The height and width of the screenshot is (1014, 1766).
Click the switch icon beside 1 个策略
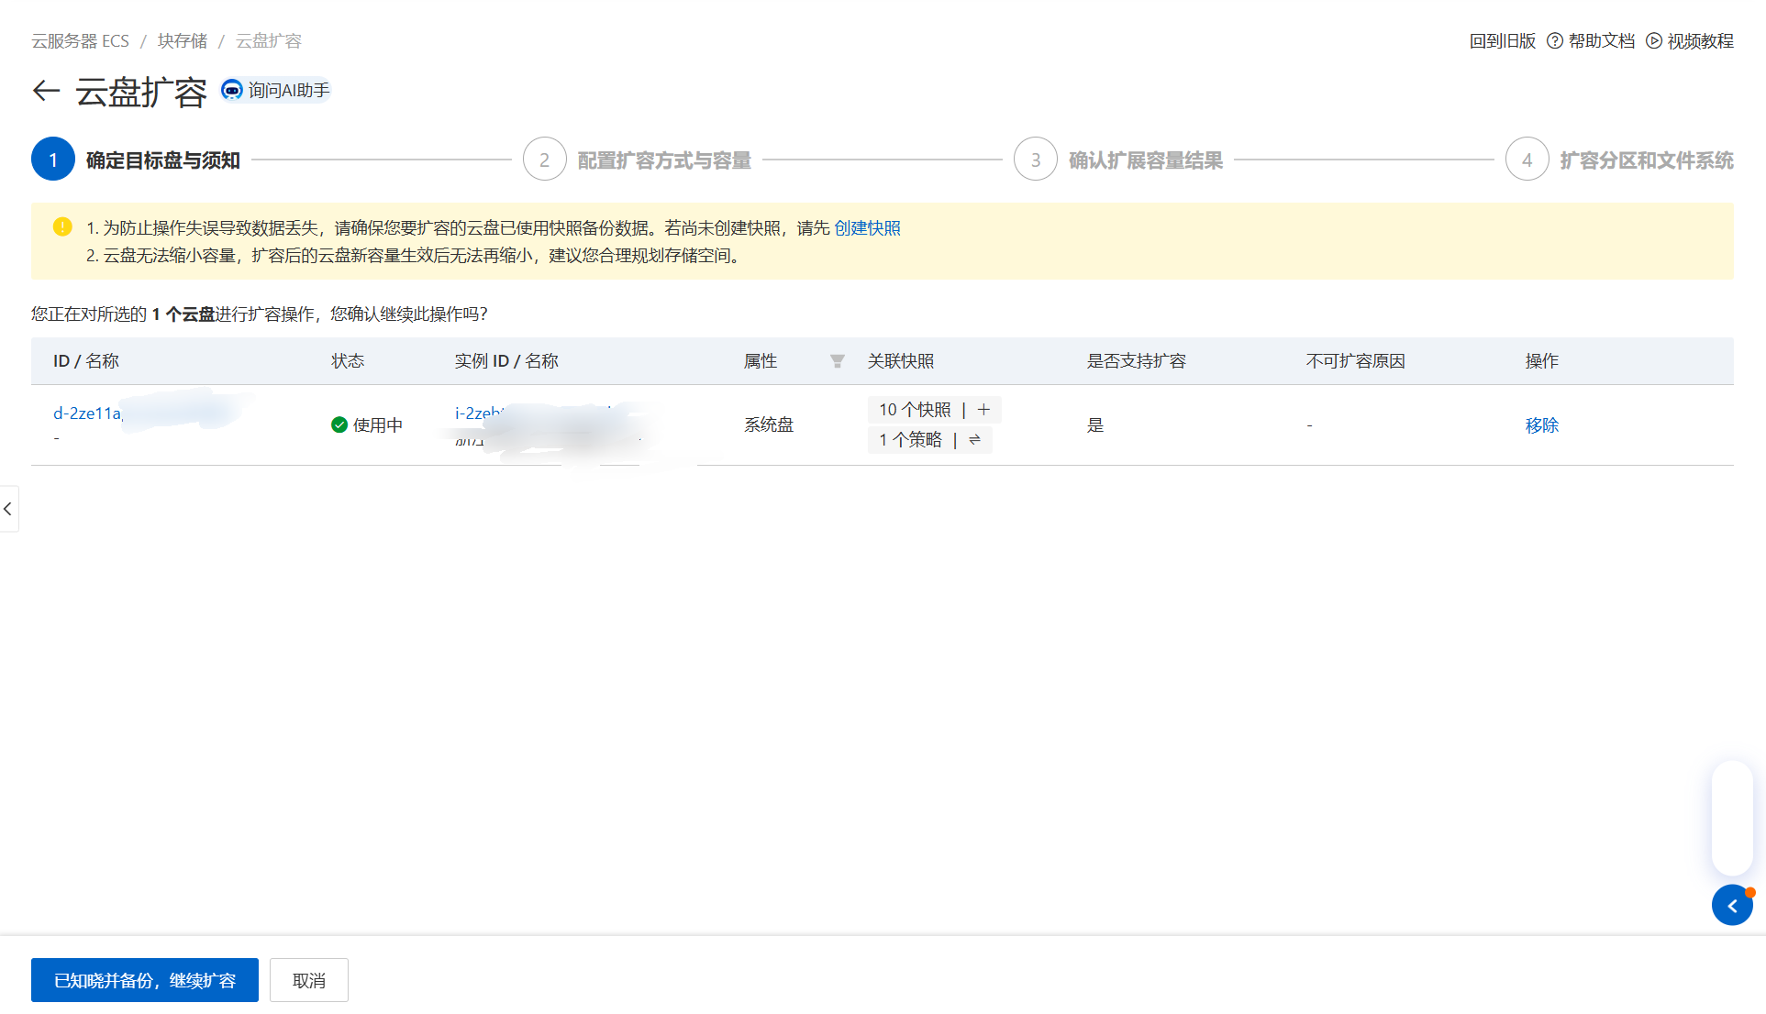click(974, 440)
